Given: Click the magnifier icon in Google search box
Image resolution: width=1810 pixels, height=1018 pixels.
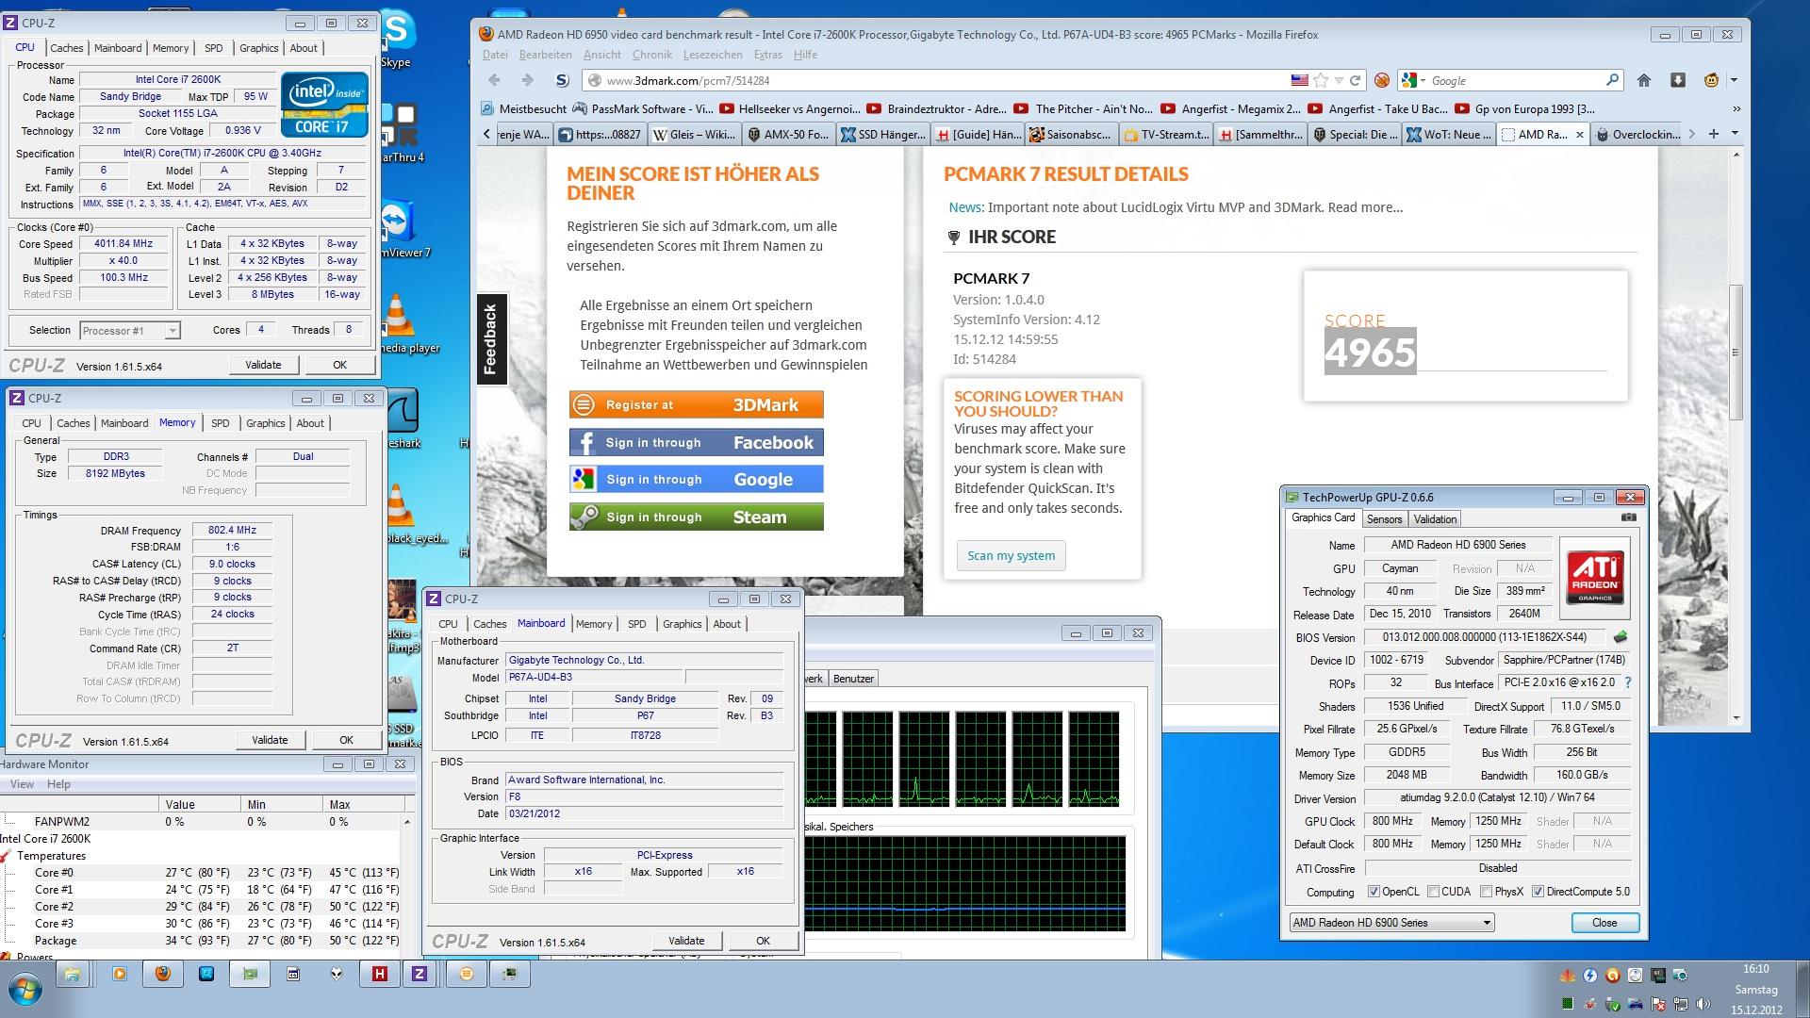Looking at the screenshot, I should [1612, 81].
